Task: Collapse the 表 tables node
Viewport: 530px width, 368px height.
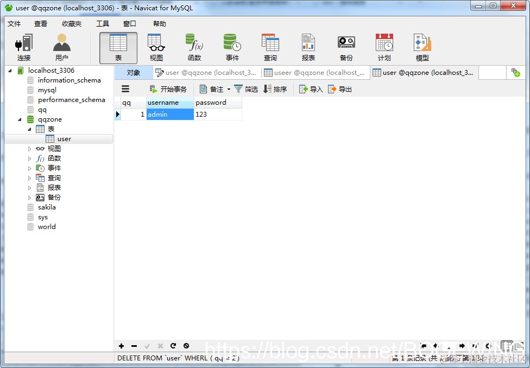Action: coord(29,129)
